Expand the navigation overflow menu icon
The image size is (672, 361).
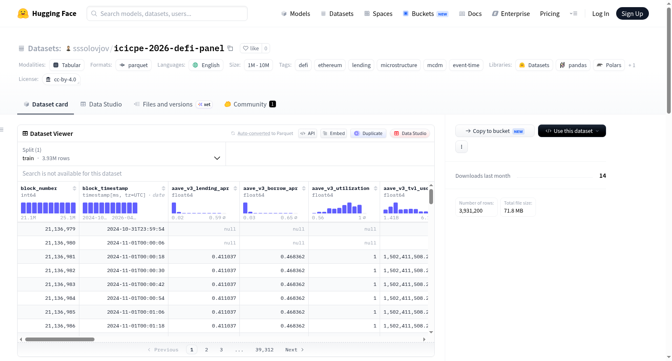tap(573, 13)
